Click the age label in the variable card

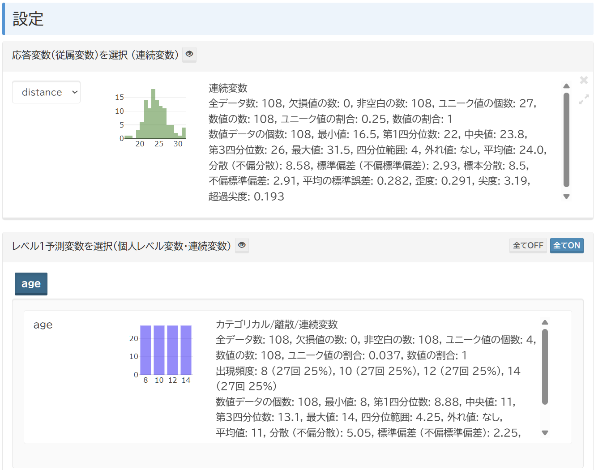click(x=43, y=325)
